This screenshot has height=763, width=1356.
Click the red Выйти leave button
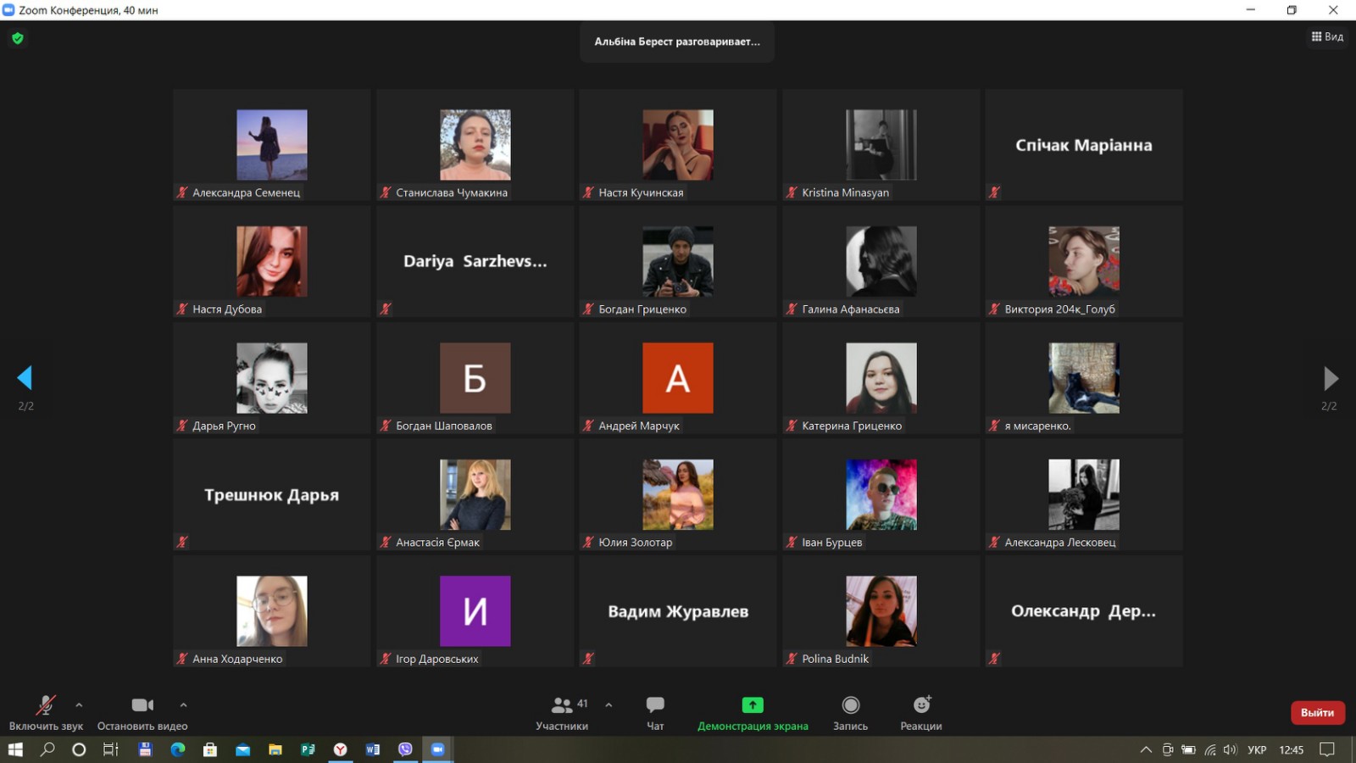click(x=1317, y=713)
